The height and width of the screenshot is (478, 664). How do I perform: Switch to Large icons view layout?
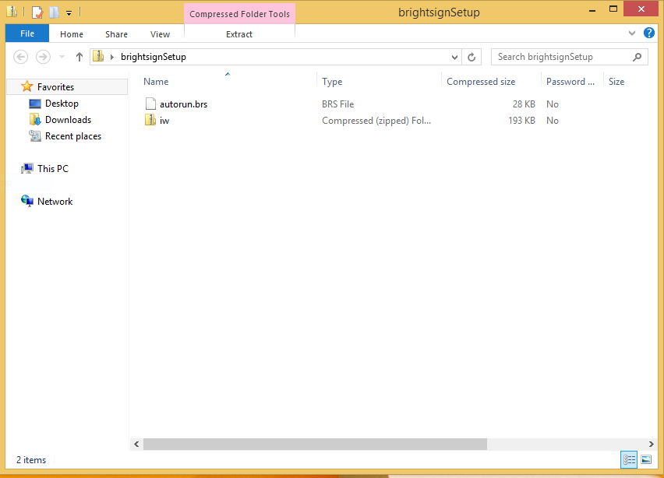(646, 459)
